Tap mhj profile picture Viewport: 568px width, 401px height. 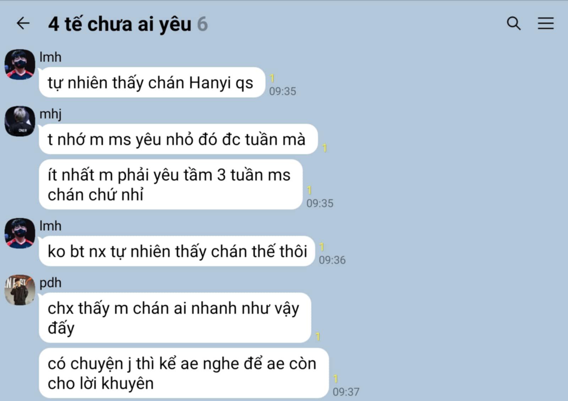point(20,121)
